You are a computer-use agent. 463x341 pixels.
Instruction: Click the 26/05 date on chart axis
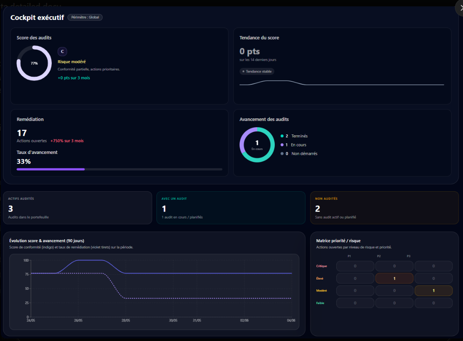(x=78, y=320)
